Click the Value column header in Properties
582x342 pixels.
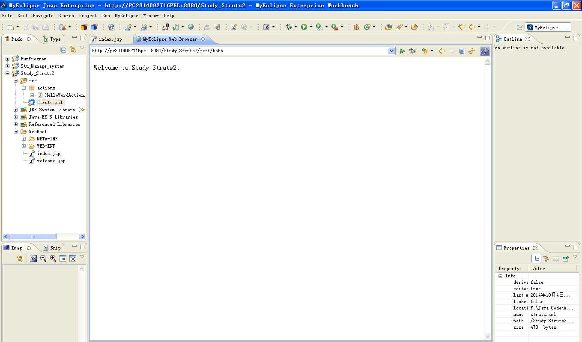553,268
